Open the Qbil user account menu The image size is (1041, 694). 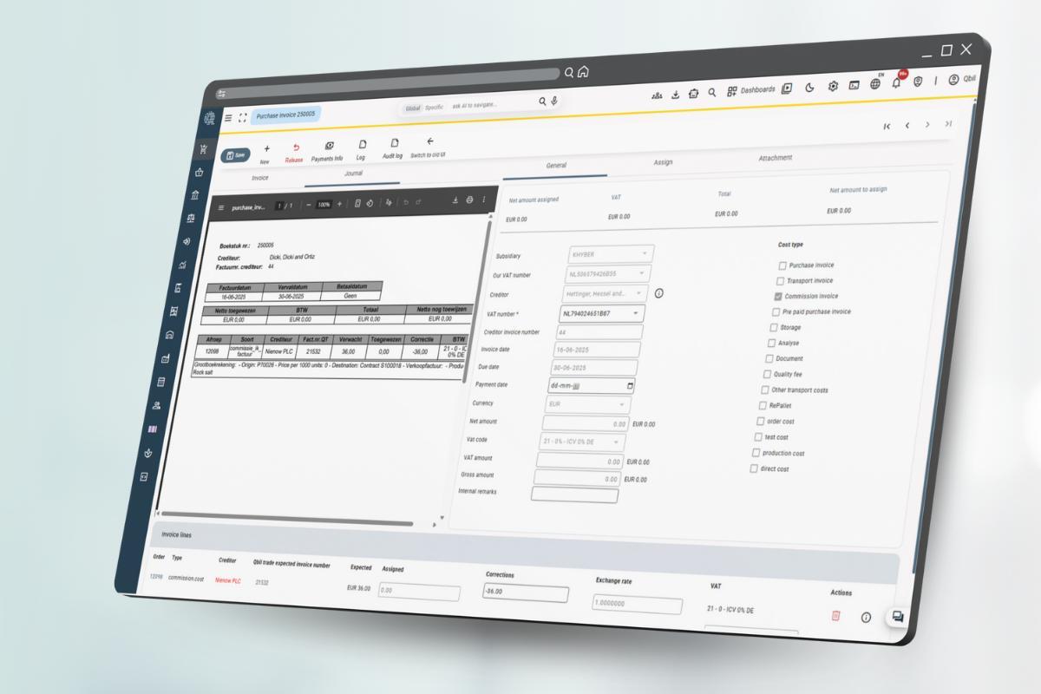(961, 79)
